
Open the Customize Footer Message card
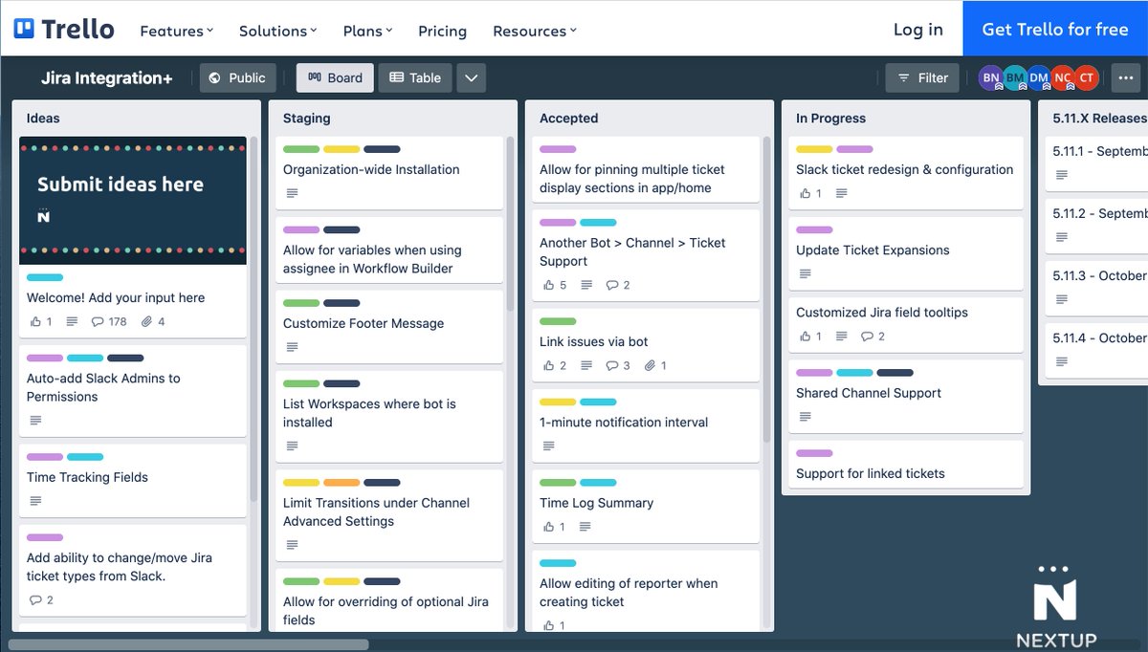click(x=389, y=326)
